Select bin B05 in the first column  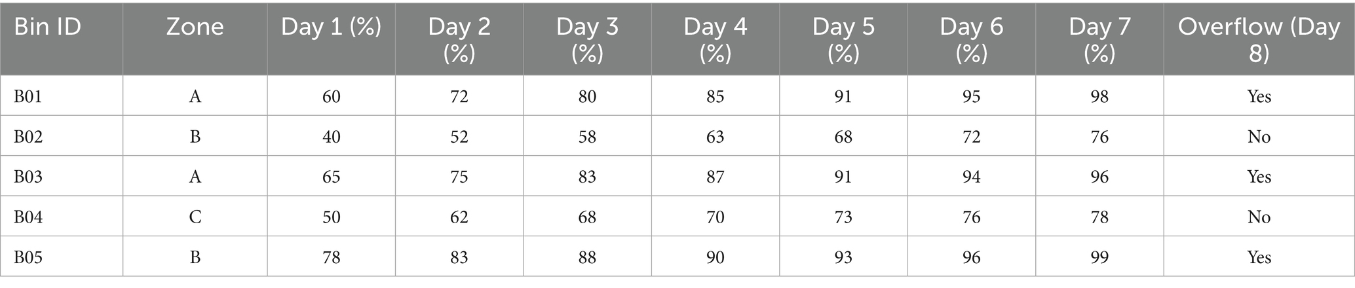(x=28, y=257)
